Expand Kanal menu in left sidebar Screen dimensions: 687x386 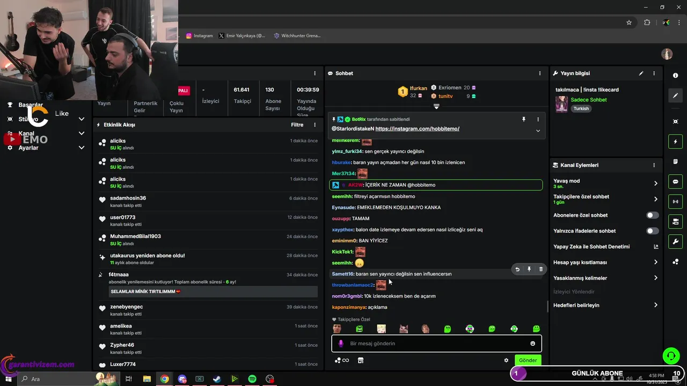tap(82, 133)
